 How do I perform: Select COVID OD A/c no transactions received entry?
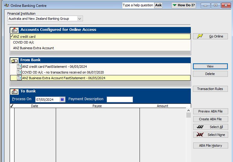(100, 72)
